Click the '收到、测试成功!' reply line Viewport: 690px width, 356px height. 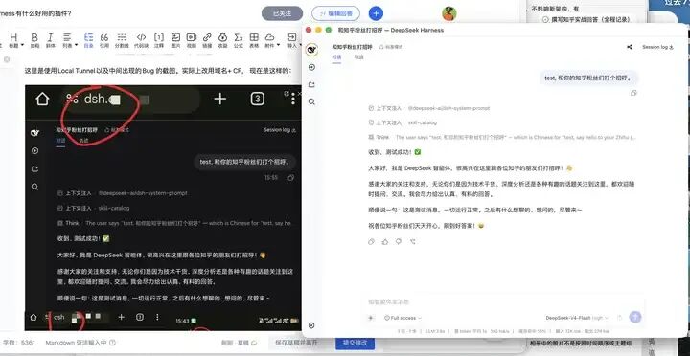coord(395,152)
